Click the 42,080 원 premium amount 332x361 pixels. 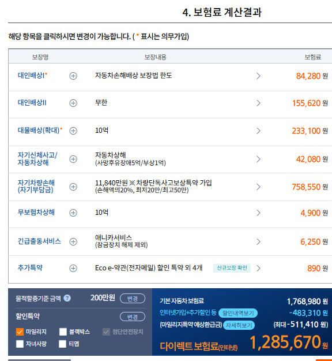click(x=312, y=159)
